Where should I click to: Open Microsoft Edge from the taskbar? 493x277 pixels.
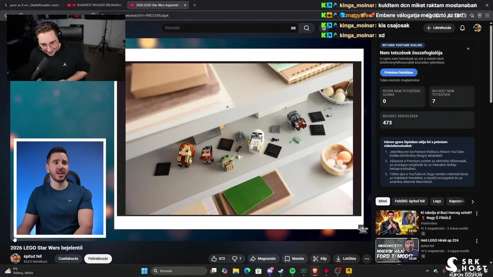[x=247, y=271]
